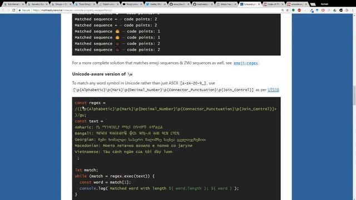Click the zoom magnifier in address bar
This screenshot has width=356, height=200.
click(283, 10)
